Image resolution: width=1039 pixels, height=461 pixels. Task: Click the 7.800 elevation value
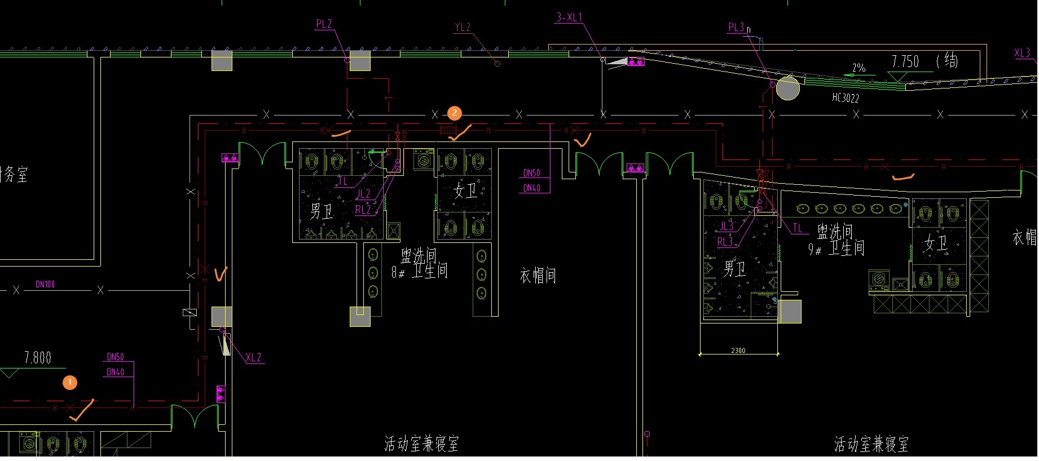(38, 358)
